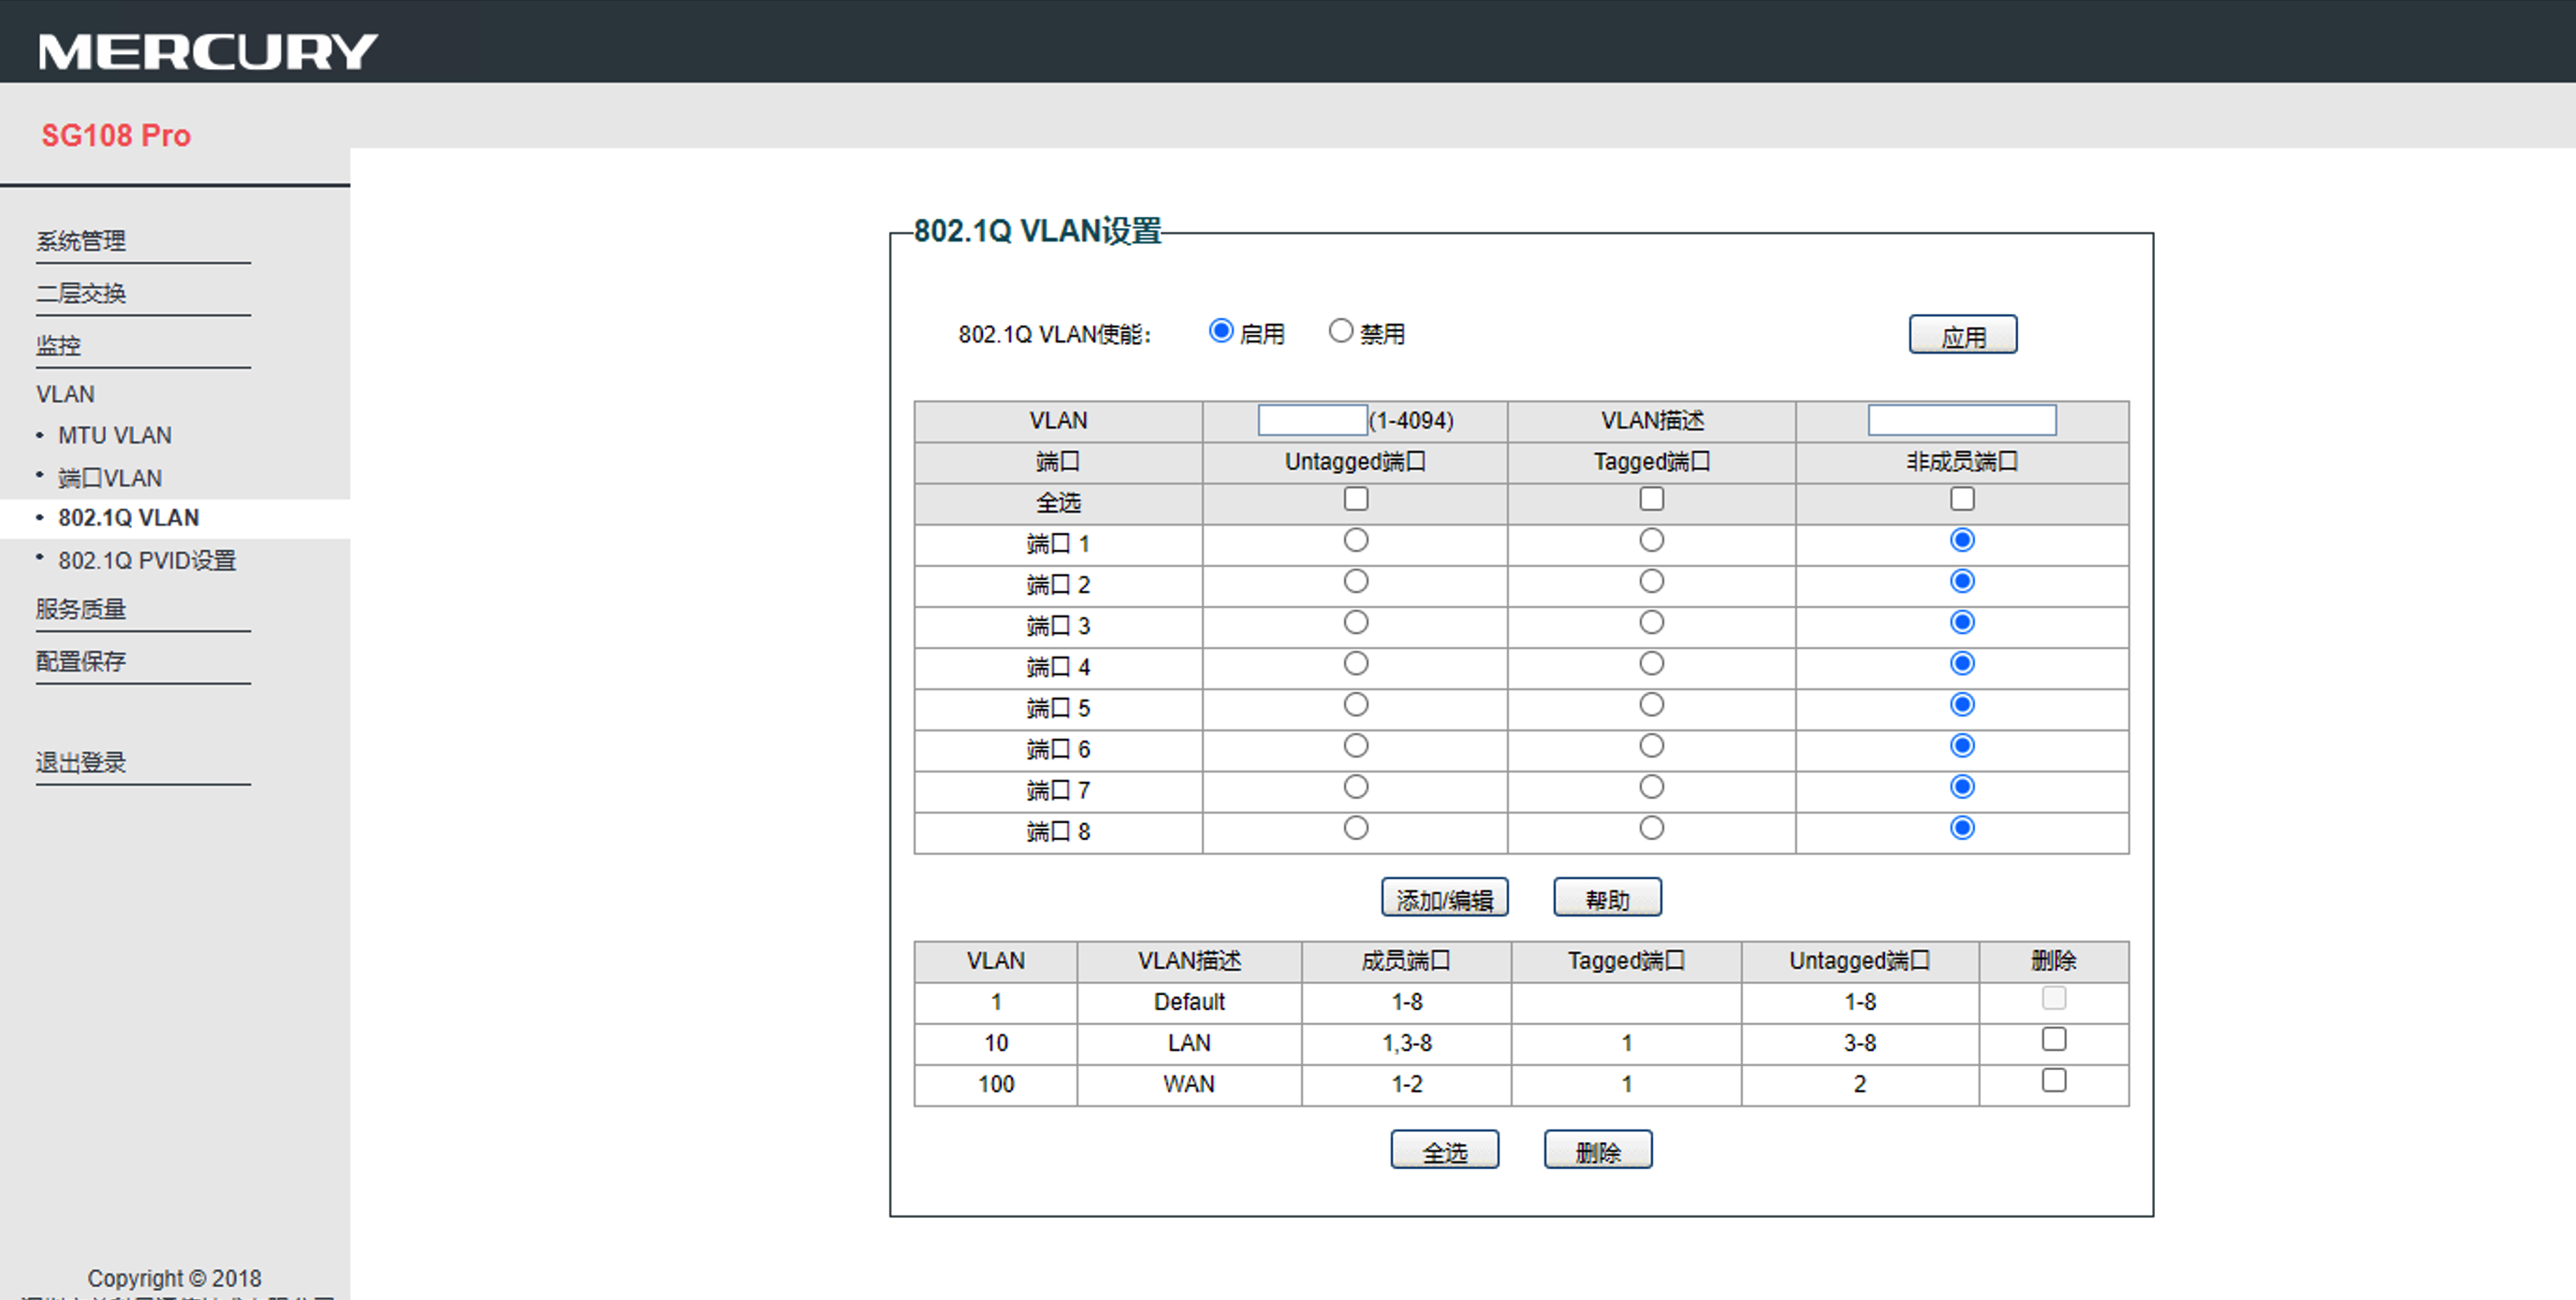Screen dimensions: 2576x1300
Task: Set 端口 5 as Tagged
Action: [1652, 705]
